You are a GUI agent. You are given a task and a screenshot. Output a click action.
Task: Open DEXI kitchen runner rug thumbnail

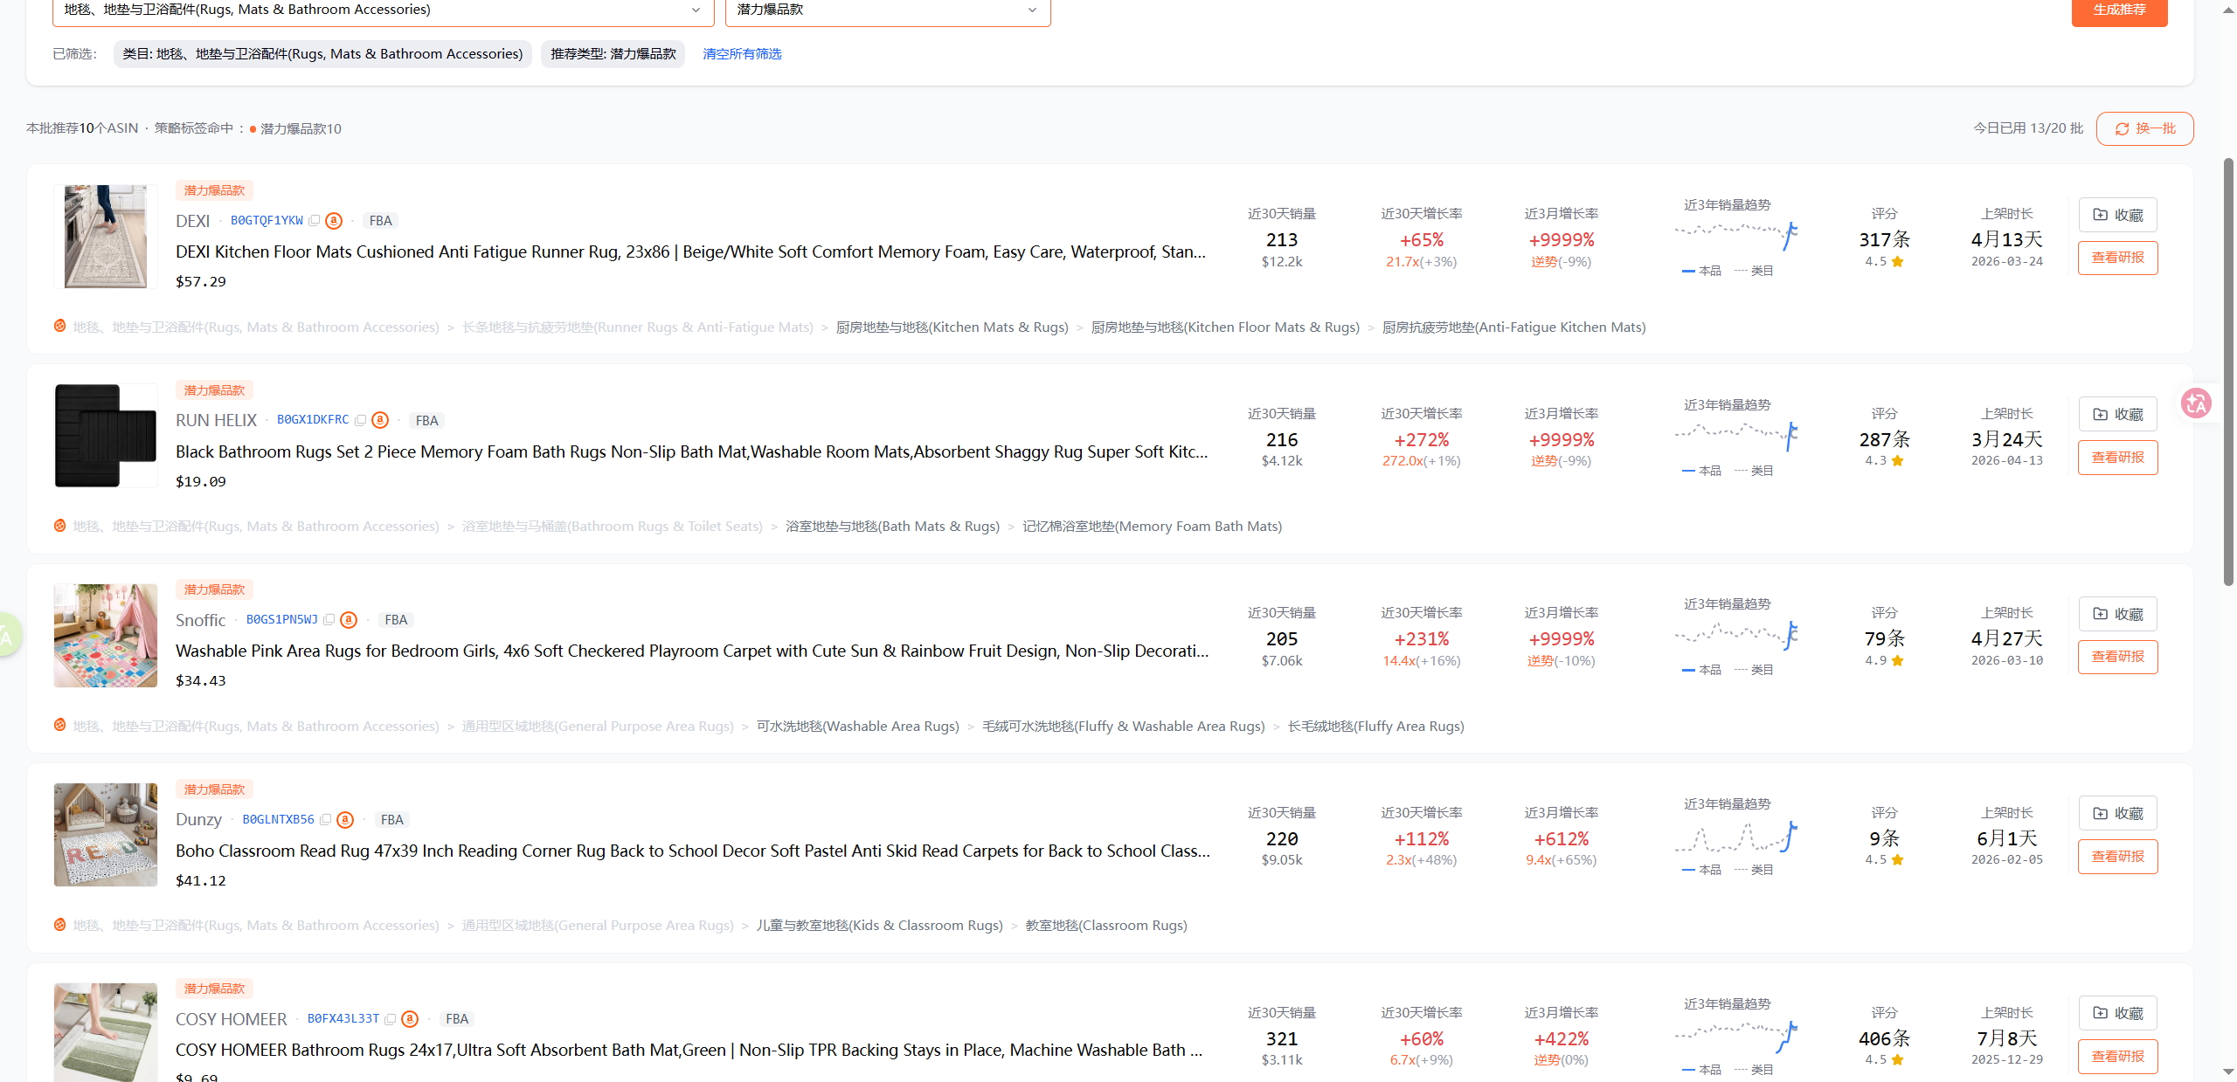(106, 237)
